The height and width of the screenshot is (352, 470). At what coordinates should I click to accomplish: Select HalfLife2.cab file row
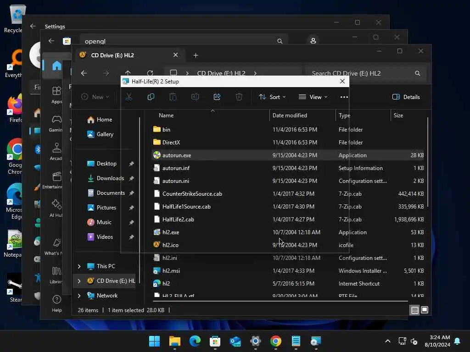288,220
